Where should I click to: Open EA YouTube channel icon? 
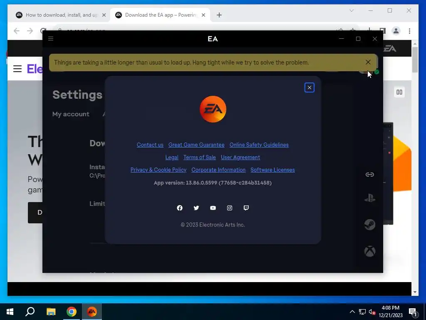tap(213, 208)
